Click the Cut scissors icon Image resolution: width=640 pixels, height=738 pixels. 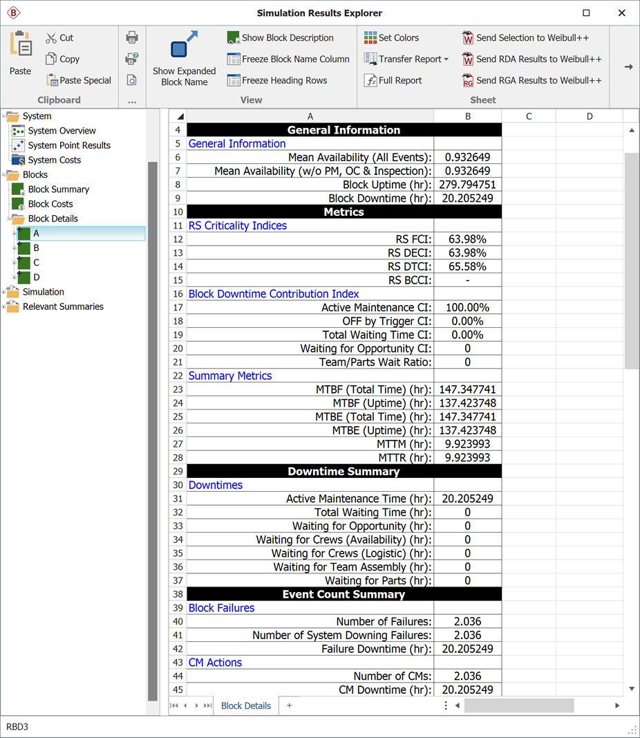pos(51,38)
